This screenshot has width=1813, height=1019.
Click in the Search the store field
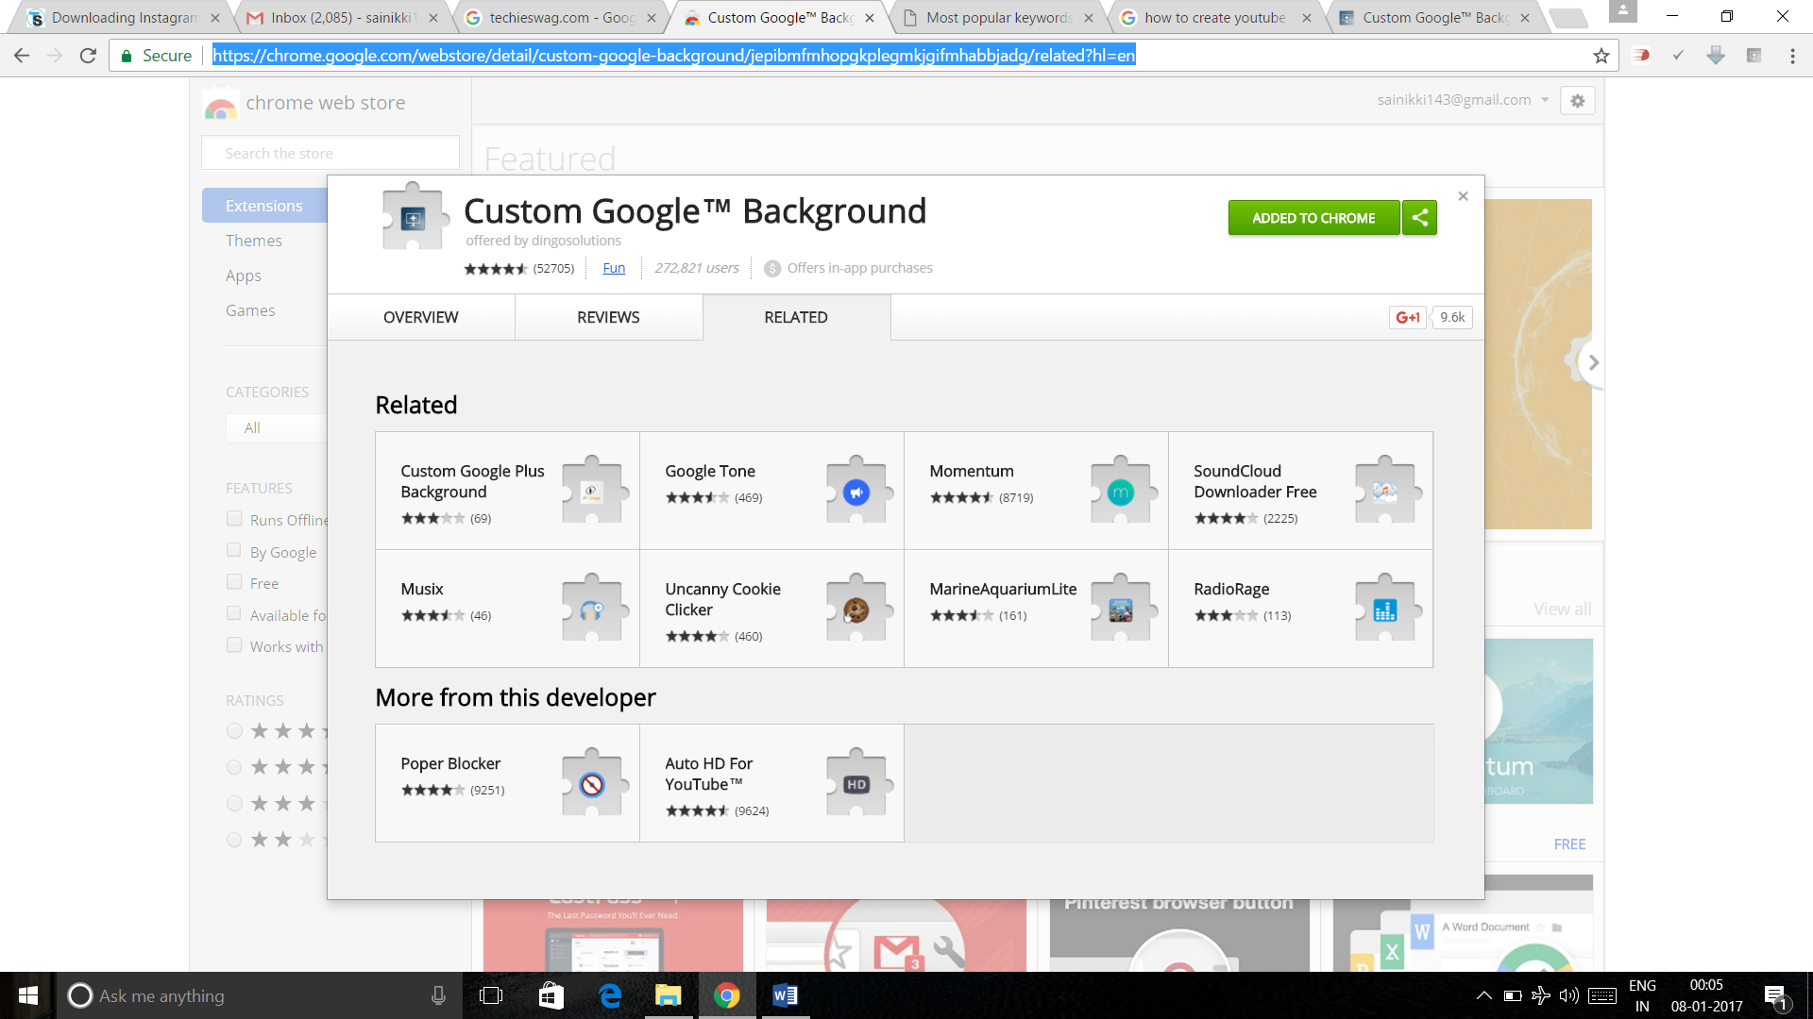330,153
